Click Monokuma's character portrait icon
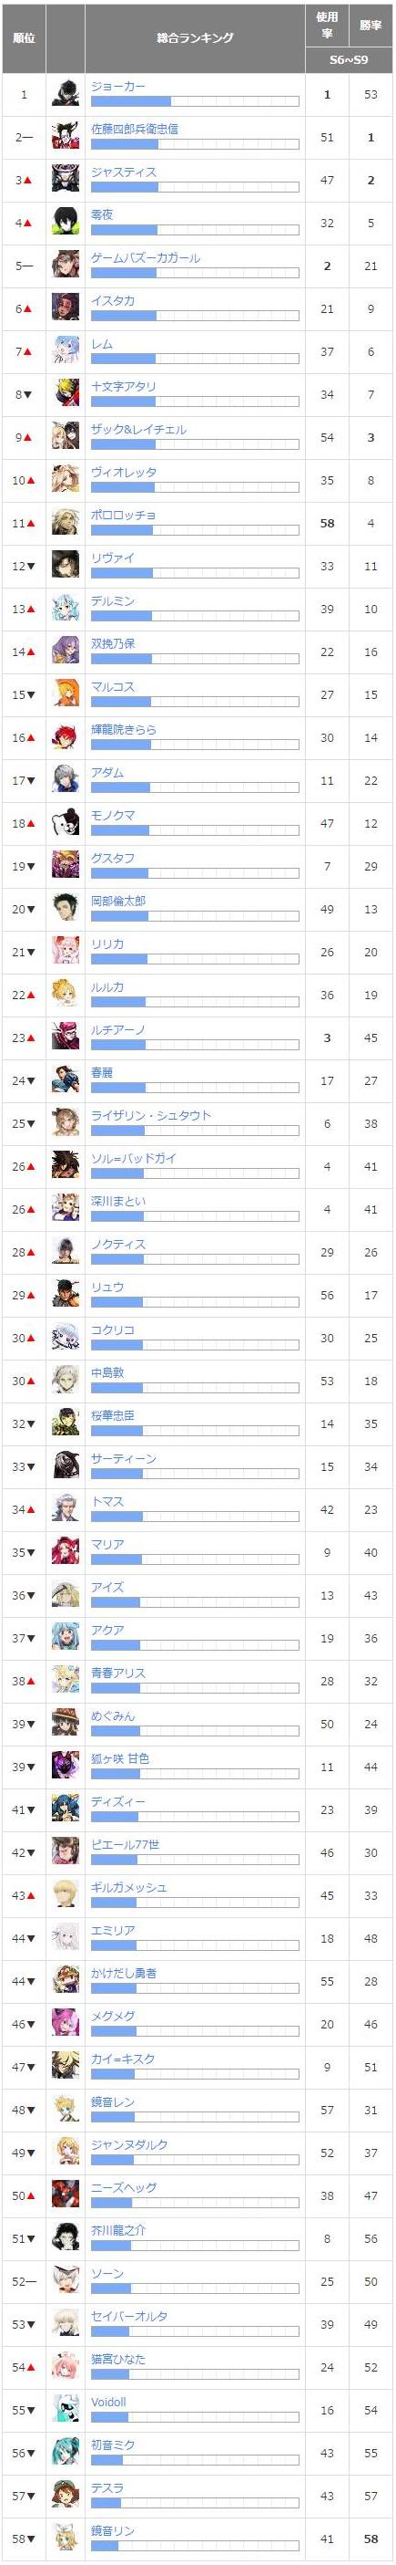 (x=66, y=823)
